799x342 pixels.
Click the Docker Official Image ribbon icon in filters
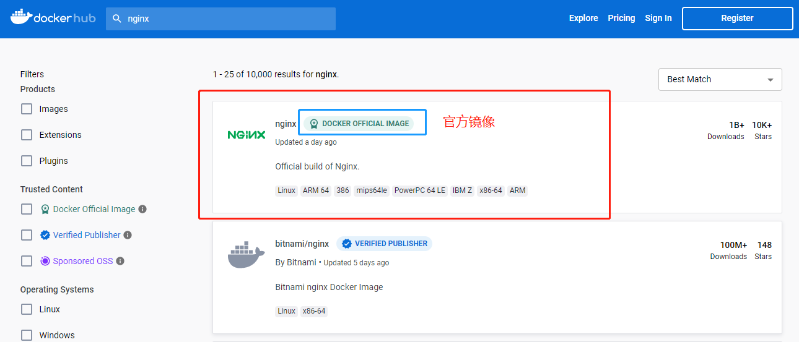45,209
